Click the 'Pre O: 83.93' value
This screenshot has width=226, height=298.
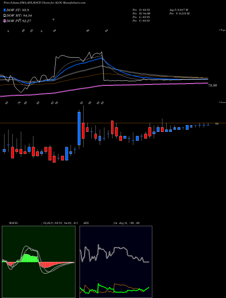tap(141, 10)
